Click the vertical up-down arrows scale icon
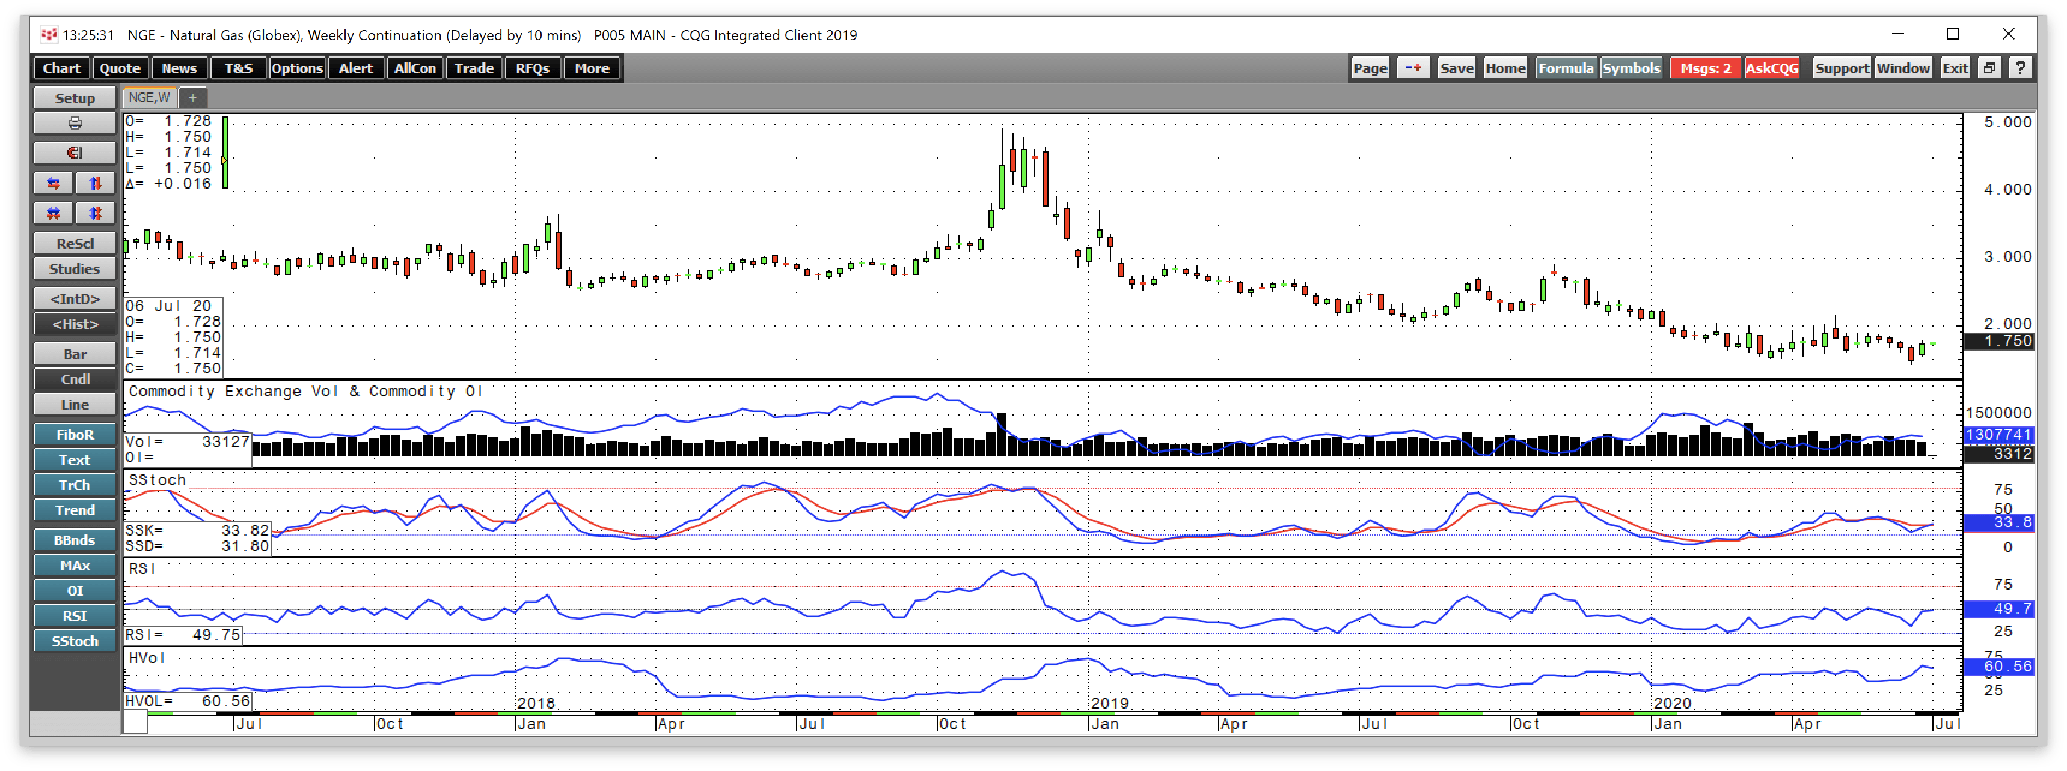 pos(96,184)
